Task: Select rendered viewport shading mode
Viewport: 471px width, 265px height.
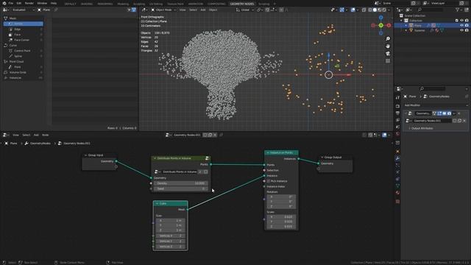Action: click(384, 10)
